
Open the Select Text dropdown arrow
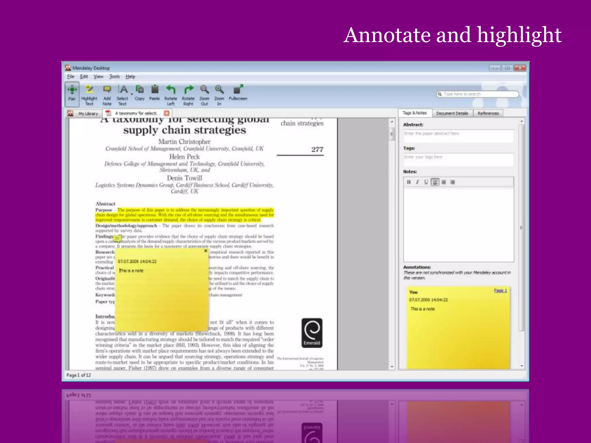132,94
